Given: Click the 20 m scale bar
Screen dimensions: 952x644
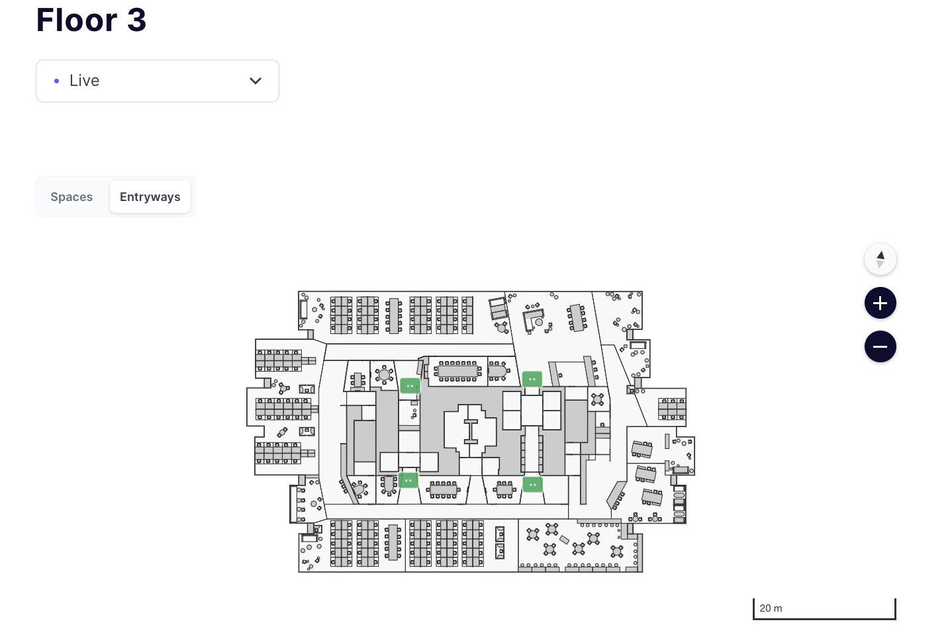Looking at the screenshot, I should pos(824,609).
